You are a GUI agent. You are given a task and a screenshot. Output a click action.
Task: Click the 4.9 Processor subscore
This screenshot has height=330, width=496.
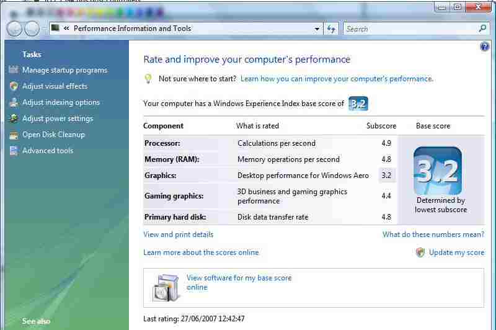[x=386, y=143]
